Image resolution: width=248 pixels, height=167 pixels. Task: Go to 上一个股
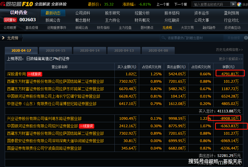click(163, 5)
